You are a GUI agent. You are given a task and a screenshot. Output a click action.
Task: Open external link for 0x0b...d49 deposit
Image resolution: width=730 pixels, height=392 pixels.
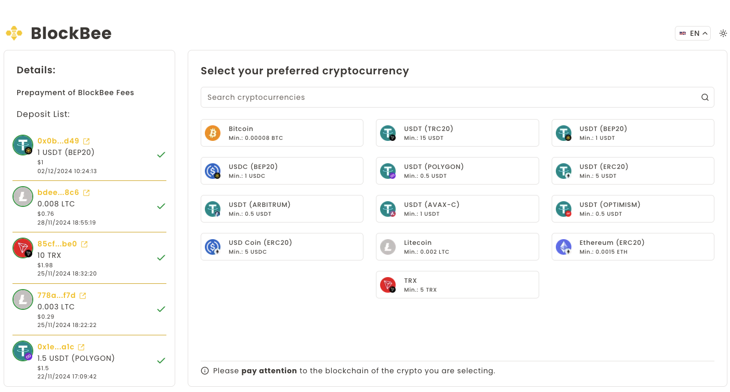pos(87,141)
